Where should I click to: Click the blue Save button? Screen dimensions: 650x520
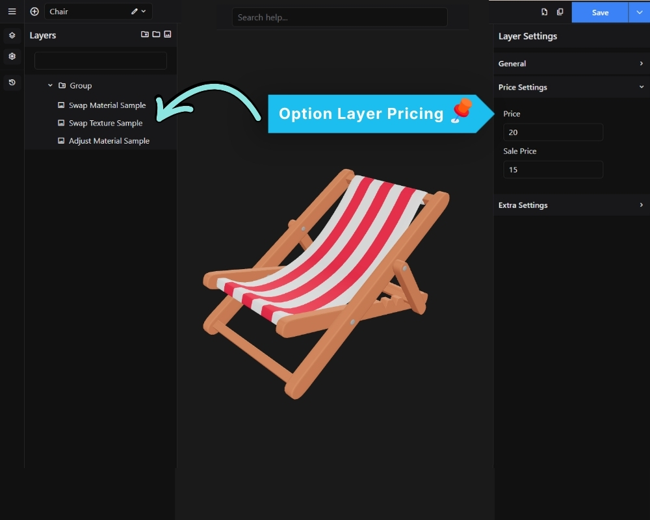click(600, 12)
